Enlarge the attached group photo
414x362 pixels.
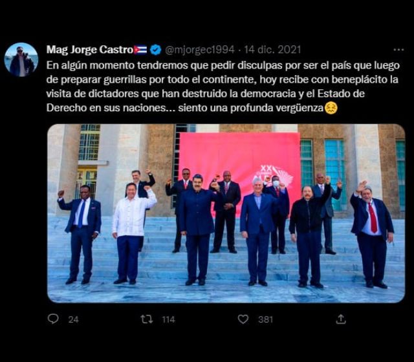(x=226, y=213)
